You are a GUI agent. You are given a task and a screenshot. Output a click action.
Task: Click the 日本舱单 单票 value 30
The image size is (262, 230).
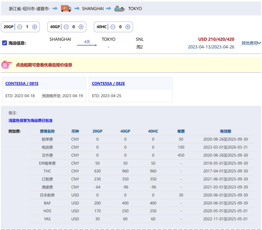pyautogui.click(x=181, y=195)
